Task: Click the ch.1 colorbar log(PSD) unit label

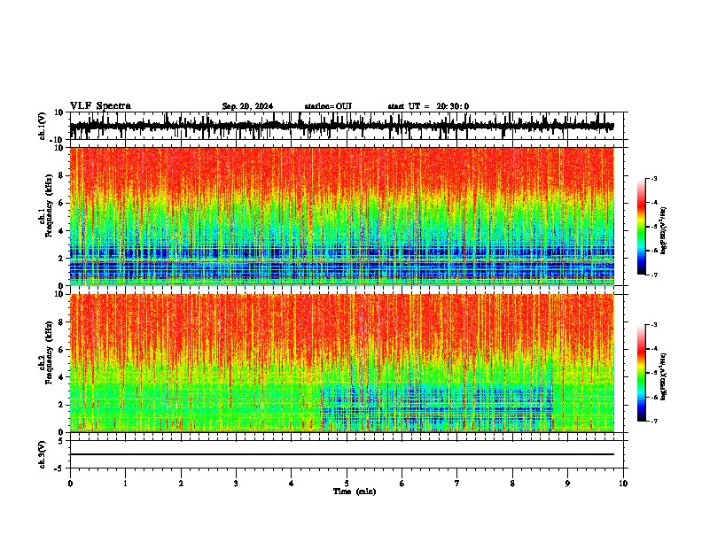Action: click(664, 231)
